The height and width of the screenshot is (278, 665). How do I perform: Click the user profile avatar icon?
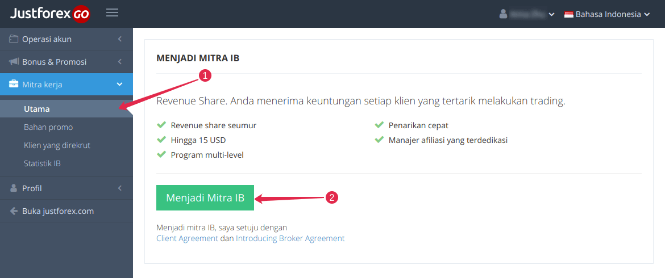pyautogui.click(x=503, y=14)
